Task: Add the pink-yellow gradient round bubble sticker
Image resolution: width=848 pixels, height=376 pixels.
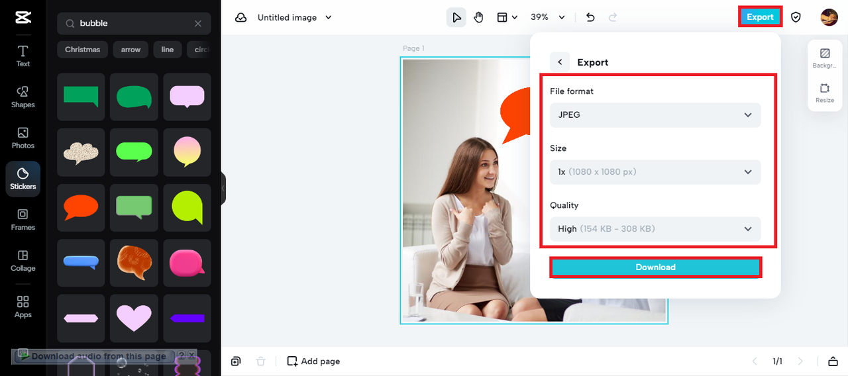Action: (187, 152)
